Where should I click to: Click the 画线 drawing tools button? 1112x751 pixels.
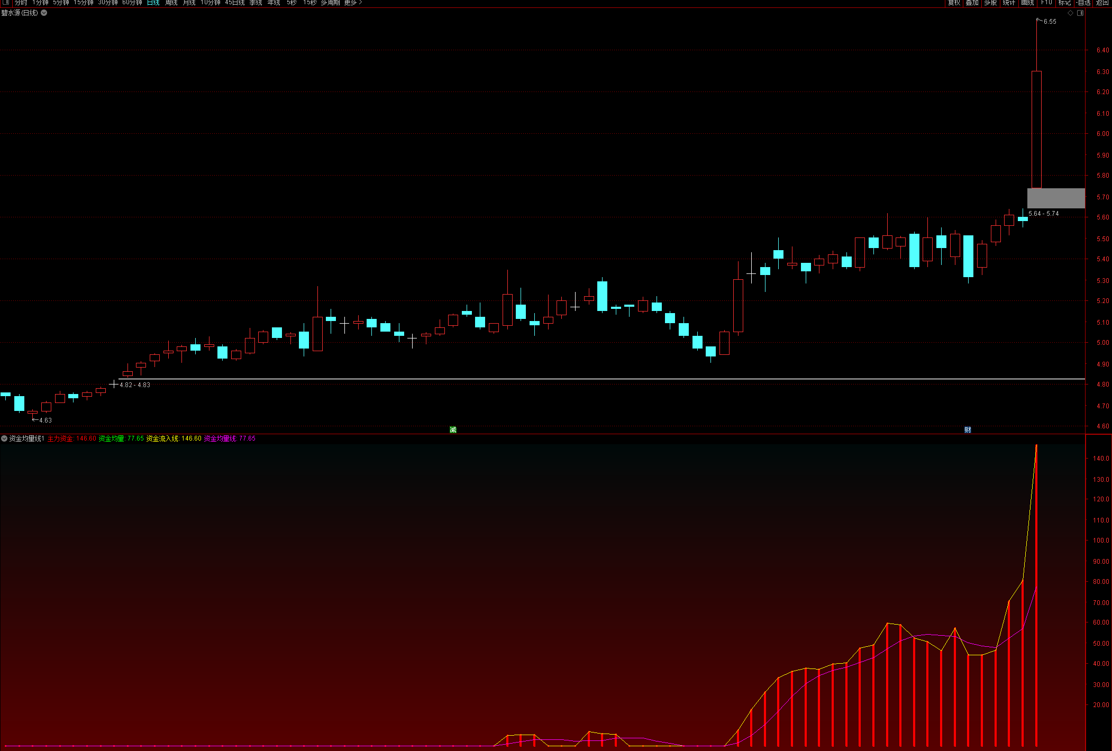tap(1027, 3)
